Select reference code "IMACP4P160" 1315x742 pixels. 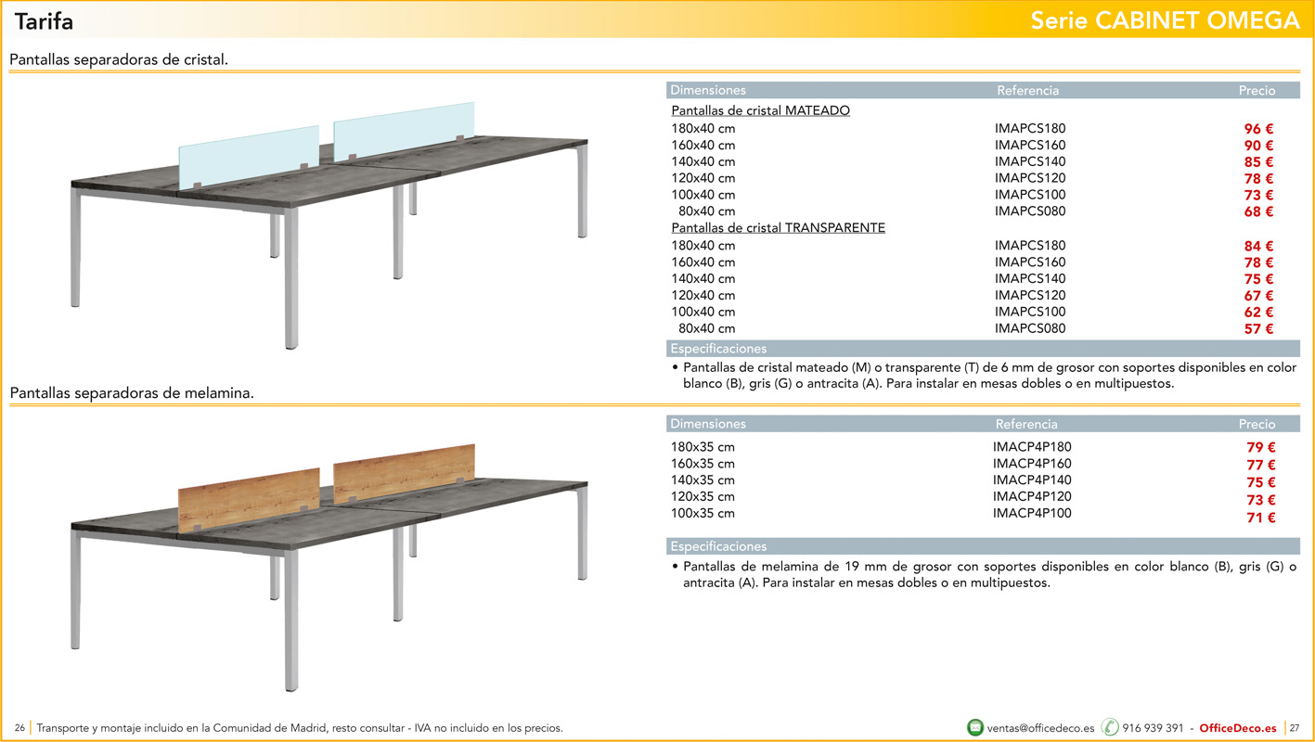click(x=1032, y=464)
